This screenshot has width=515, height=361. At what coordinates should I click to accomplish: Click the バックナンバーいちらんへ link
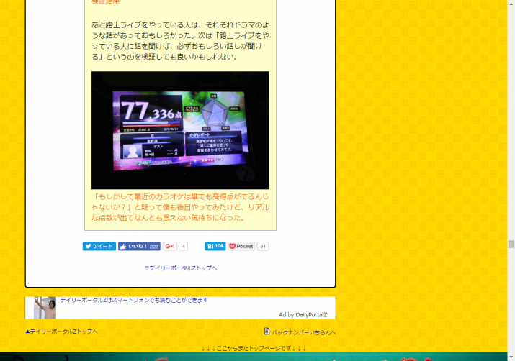point(303,332)
